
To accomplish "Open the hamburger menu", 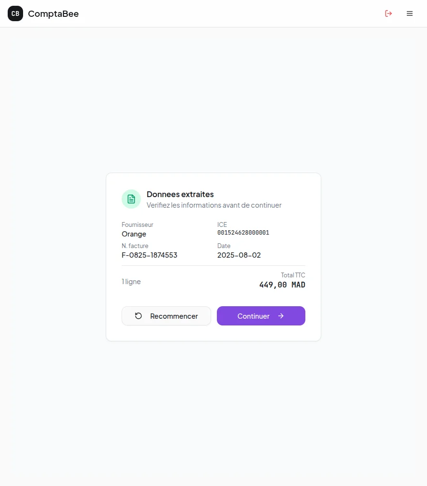I will (x=410, y=13).
